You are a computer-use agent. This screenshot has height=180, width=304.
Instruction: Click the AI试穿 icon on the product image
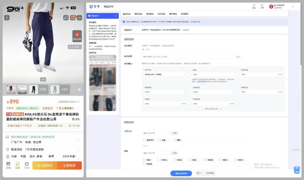74,47
